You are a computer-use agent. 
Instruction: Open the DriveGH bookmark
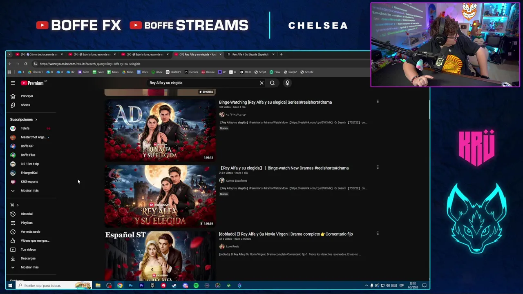[36, 72]
